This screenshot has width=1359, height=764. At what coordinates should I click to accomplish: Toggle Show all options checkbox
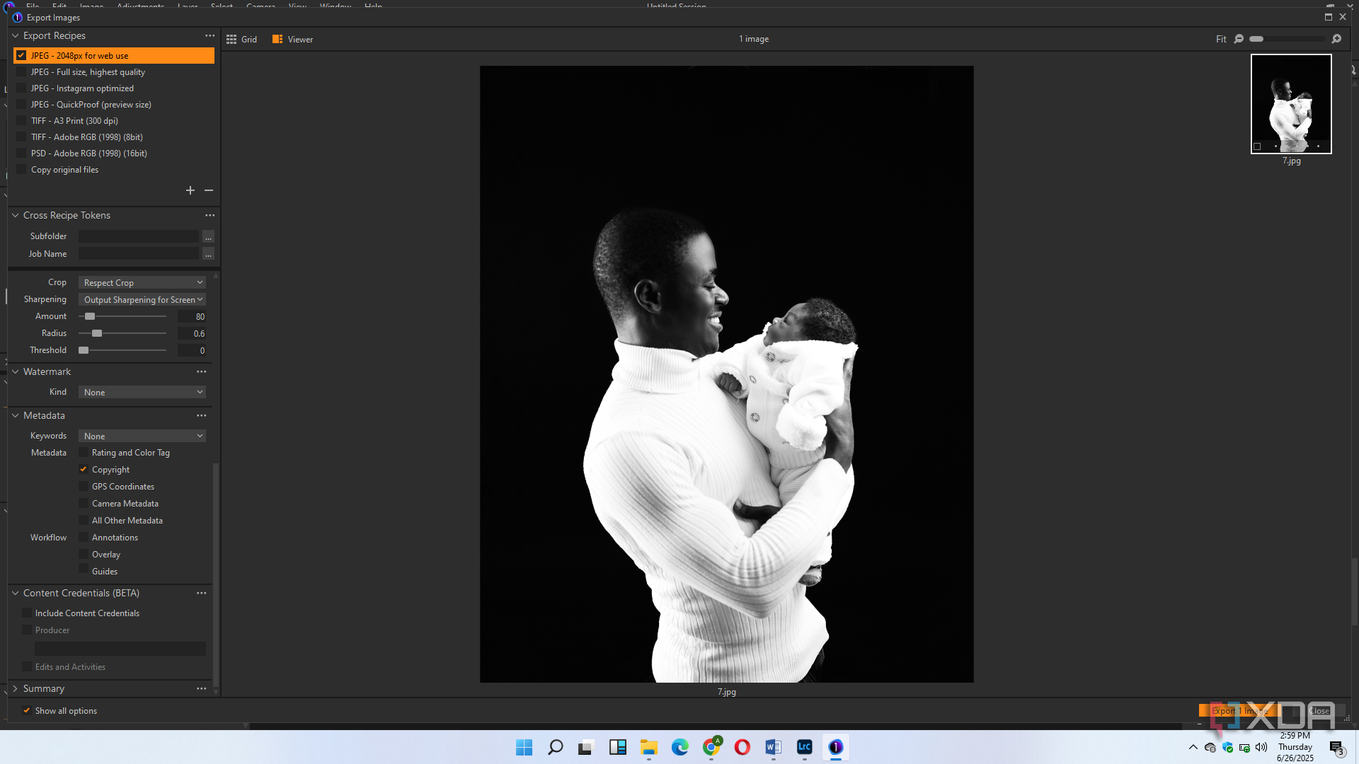pyautogui.click(x=27, y=710)
